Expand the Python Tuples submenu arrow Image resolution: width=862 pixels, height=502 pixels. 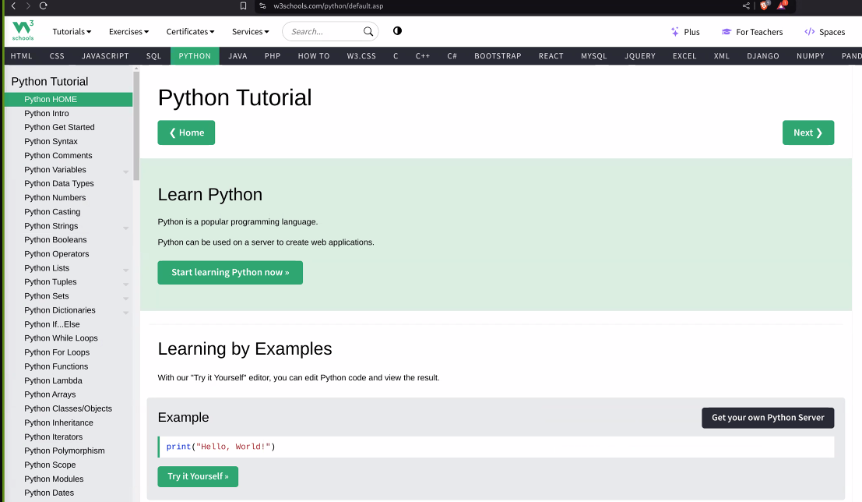(126, 284)
